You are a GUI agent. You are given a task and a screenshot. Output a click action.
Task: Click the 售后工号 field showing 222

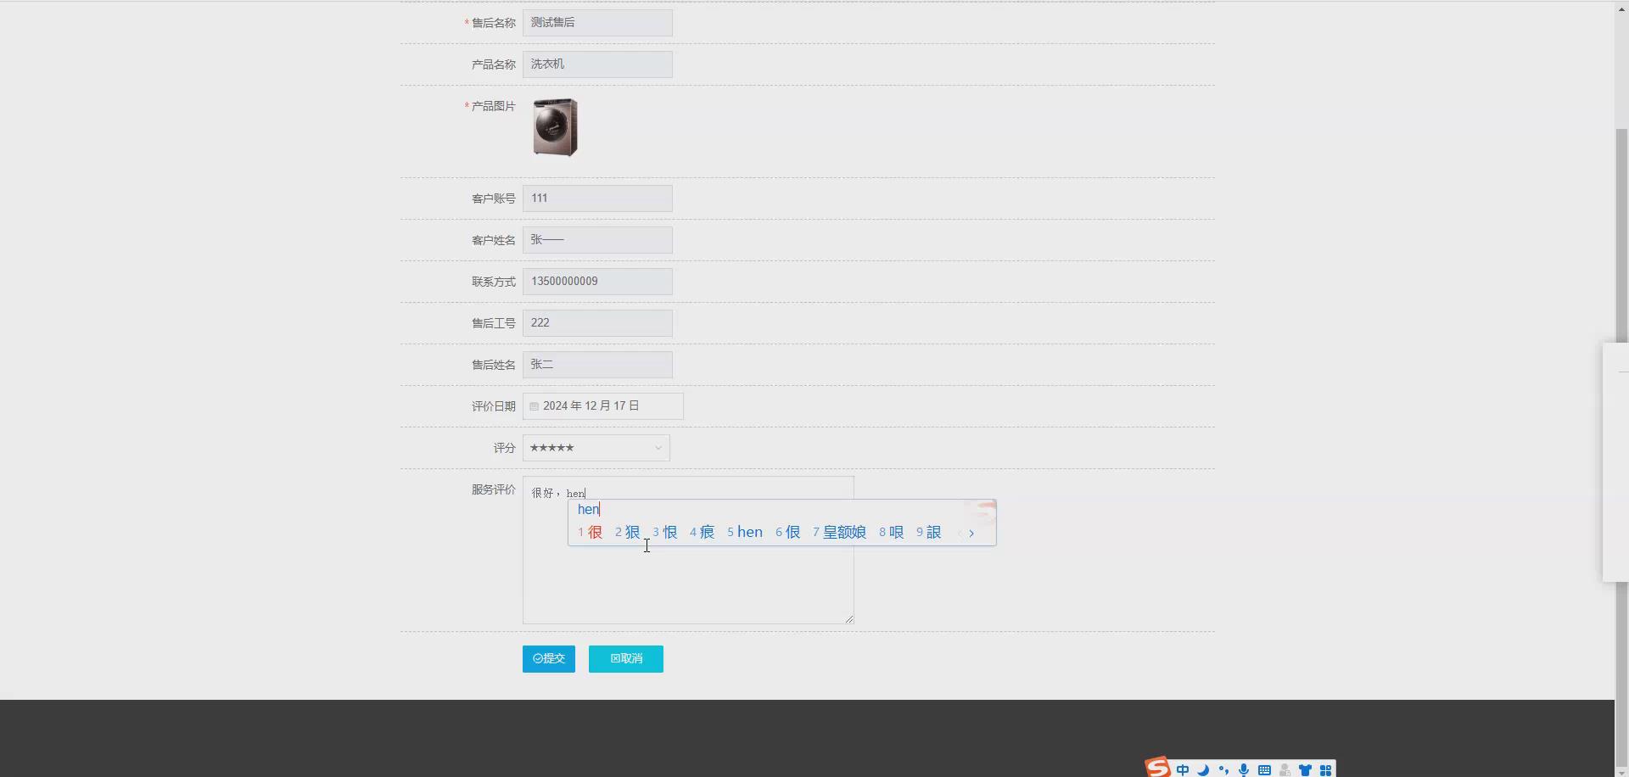[x=597, y=323]
